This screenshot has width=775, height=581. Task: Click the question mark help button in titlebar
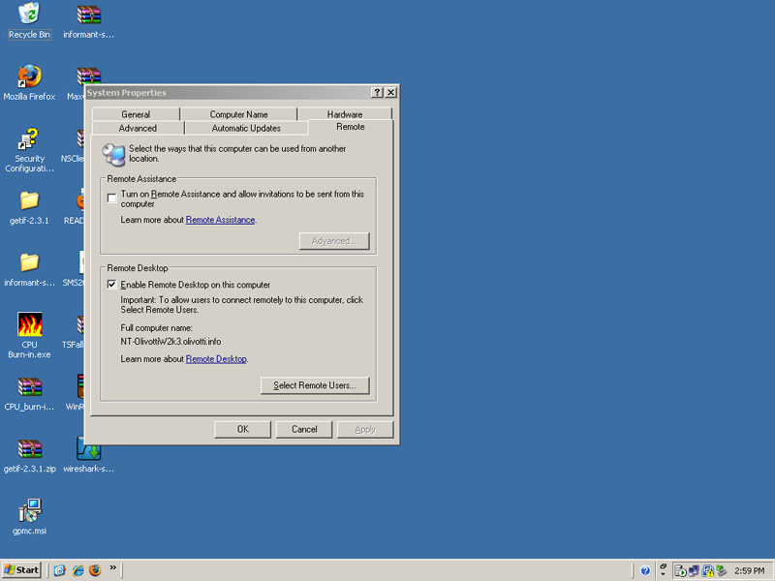[377, 92]
